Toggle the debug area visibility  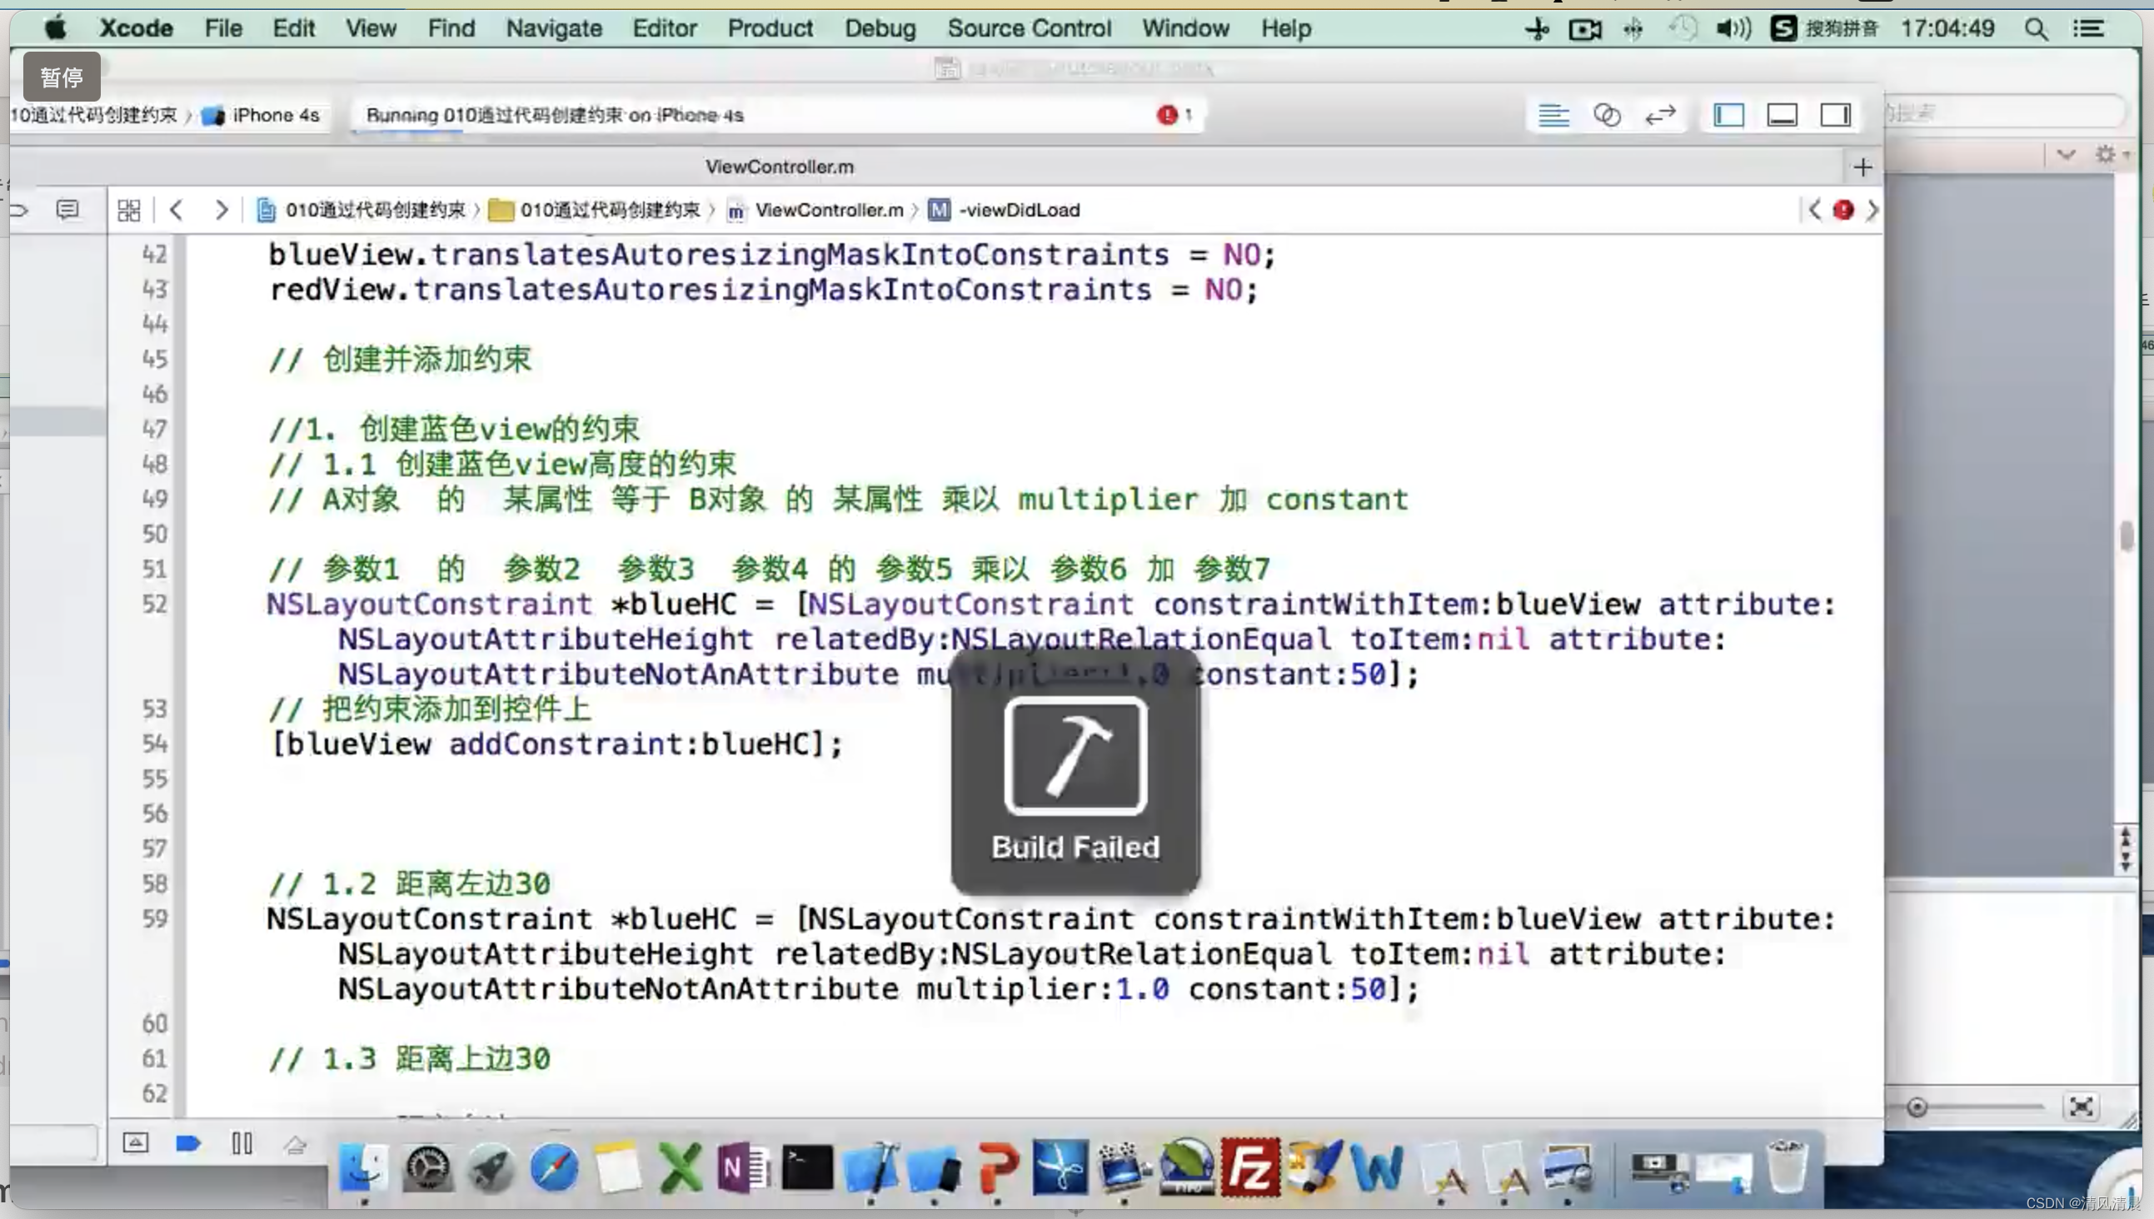coord(1783,115)
